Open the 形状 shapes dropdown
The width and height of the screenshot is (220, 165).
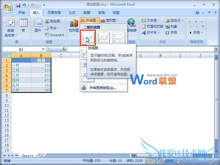click(x=52, y=28)
